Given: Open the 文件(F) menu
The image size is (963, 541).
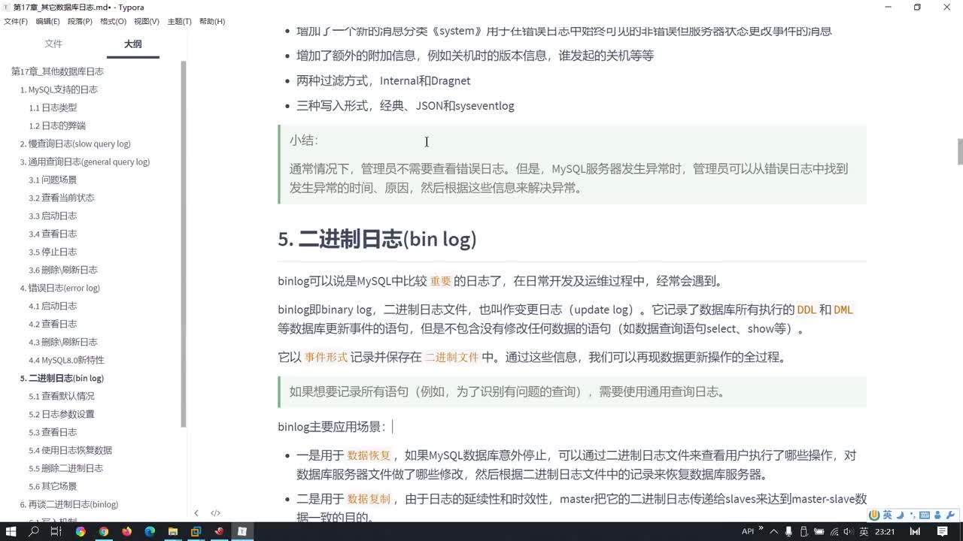Looking at the screenshot, I should pos(16,22).
